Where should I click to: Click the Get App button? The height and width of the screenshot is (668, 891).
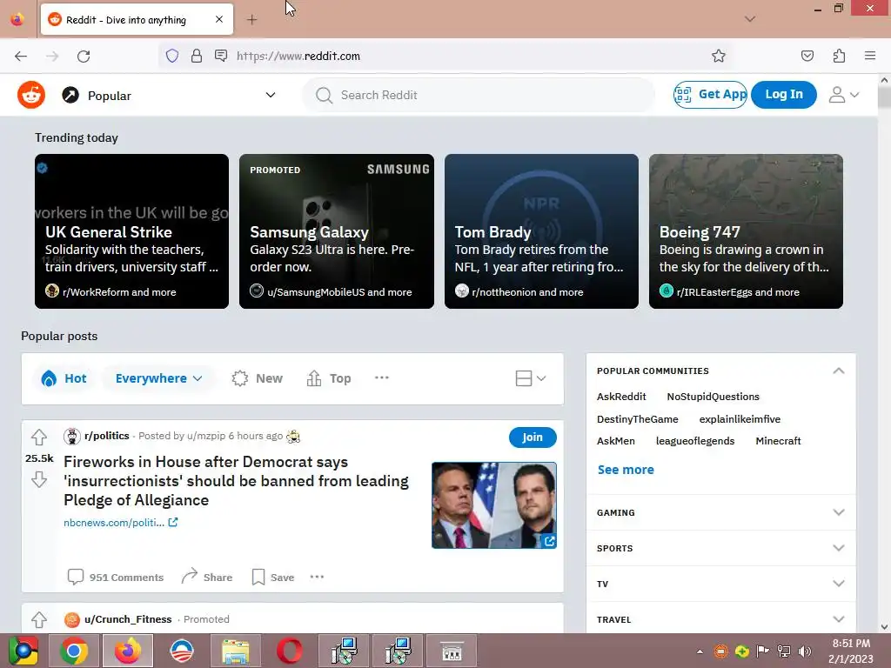pos(710,94)
